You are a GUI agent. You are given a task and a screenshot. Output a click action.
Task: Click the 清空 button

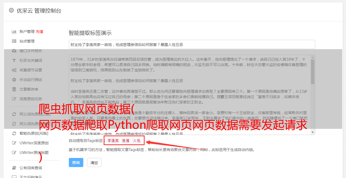pyautogui.click(x=94, y=162)
